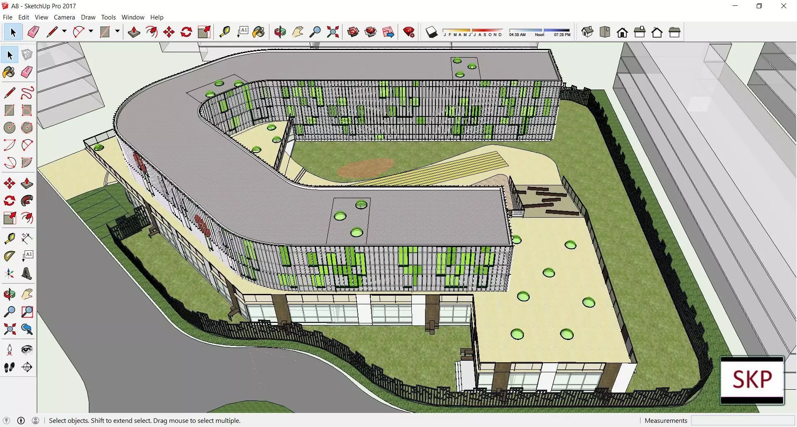
Task: Select the Position Camera tool
Action: pos(10,349)
